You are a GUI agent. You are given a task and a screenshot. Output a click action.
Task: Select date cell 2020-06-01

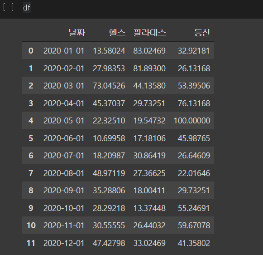pos(64,138)
